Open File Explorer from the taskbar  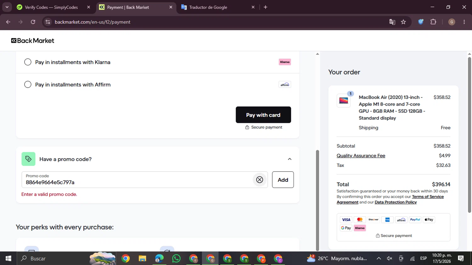point(143,258)
